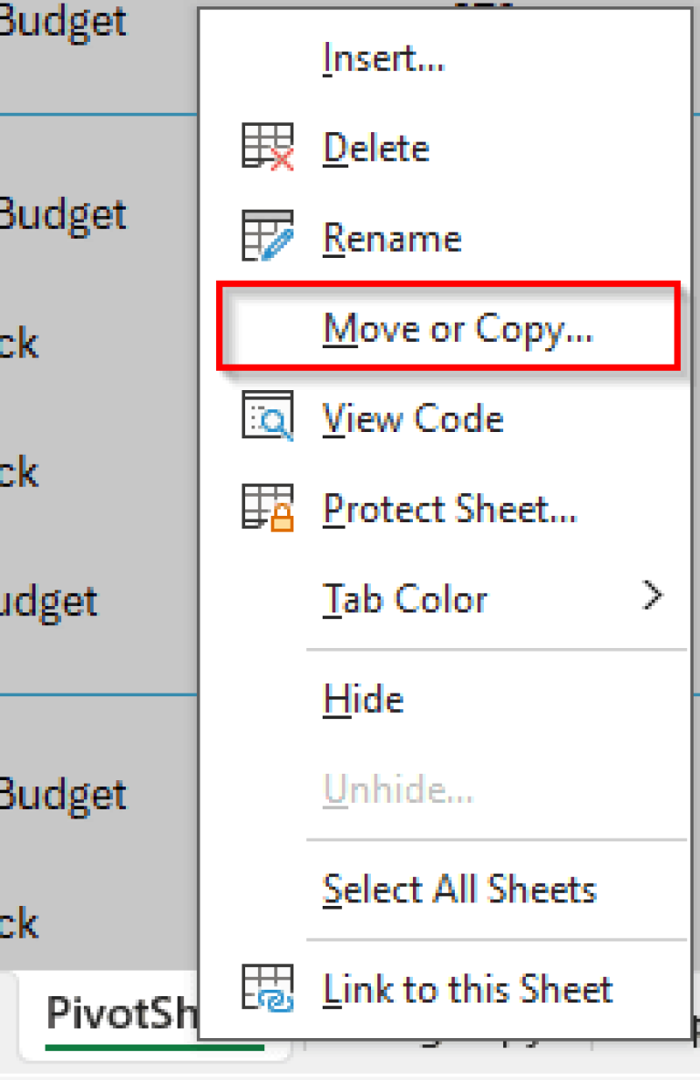Hide the current worksheet
The width and height of the screenshot is (700, 1080).
click(x=363, y=698)
